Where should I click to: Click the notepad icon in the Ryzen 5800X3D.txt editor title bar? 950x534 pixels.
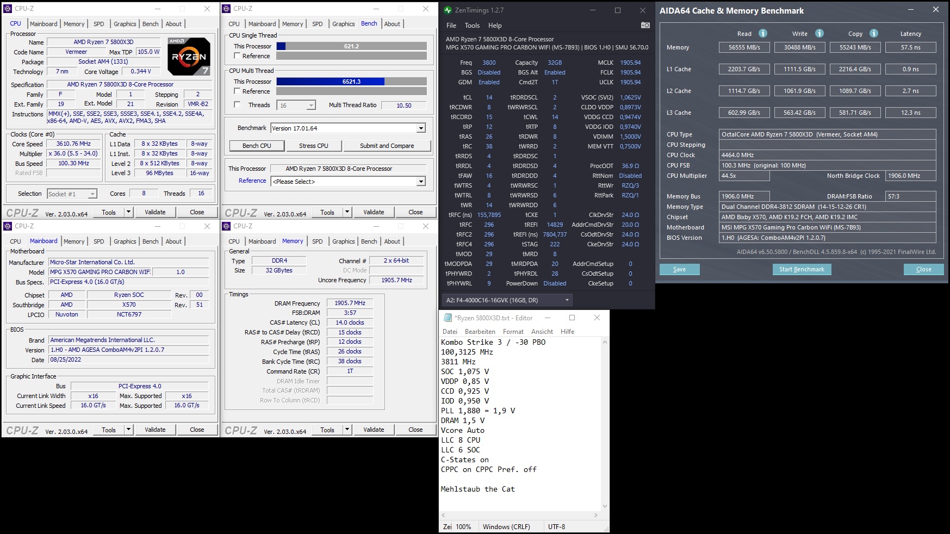tap(448, 318)
